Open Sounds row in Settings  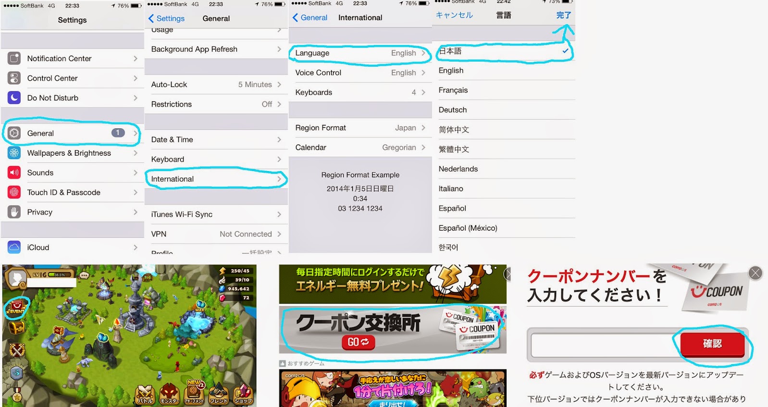[x=72, y=173]
